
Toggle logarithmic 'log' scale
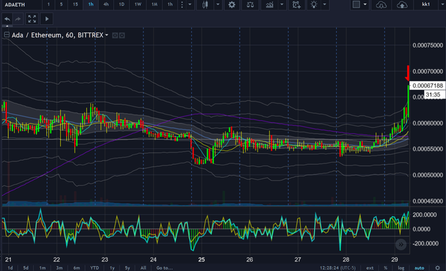(401, 268)
